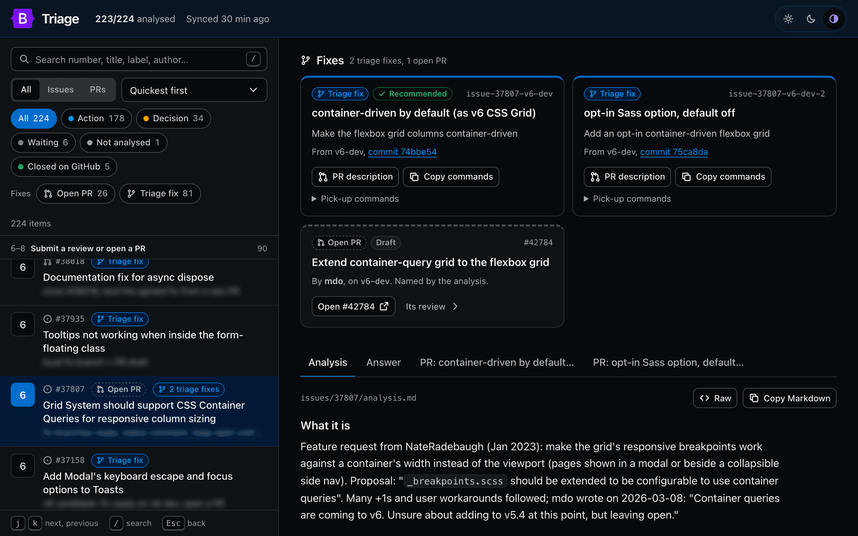Toggle Triage fix 81 fixes filter
Screen dimensions: 858x536
[160, 193]
